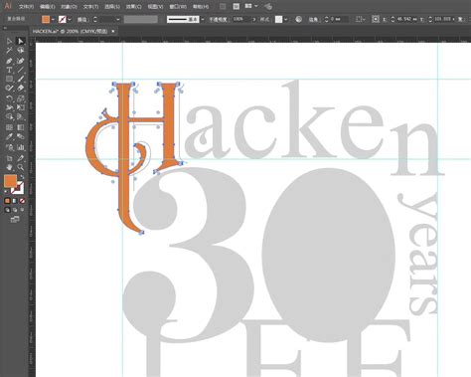
Task: Swap fill and stroke colors arrow
Action: tap(22, 177)
